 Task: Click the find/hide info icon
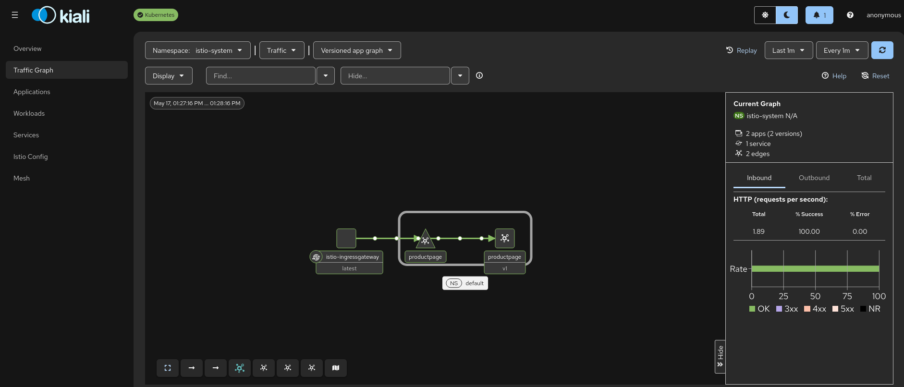479,75
